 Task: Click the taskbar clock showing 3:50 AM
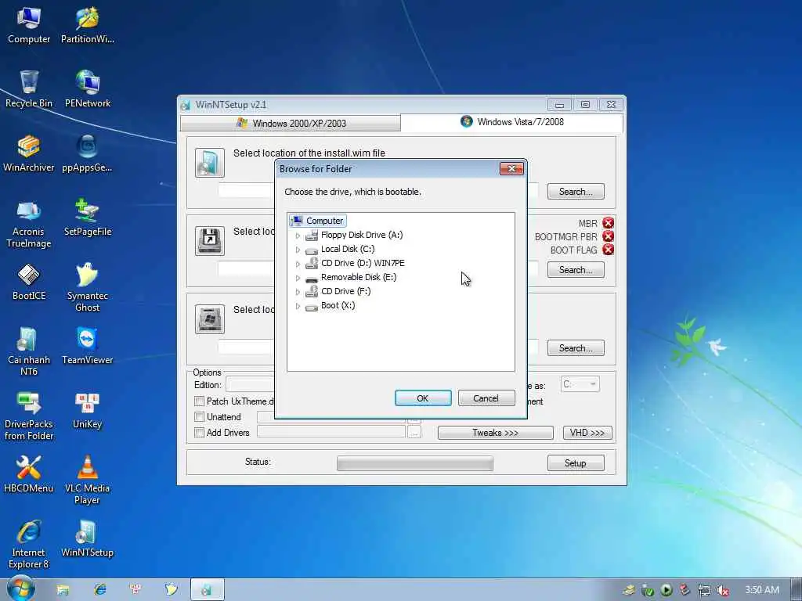(761, 590)
